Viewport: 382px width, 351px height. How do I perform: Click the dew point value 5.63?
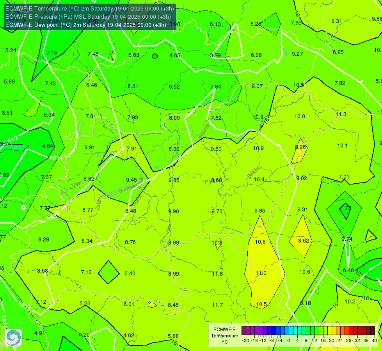point(134,55)
